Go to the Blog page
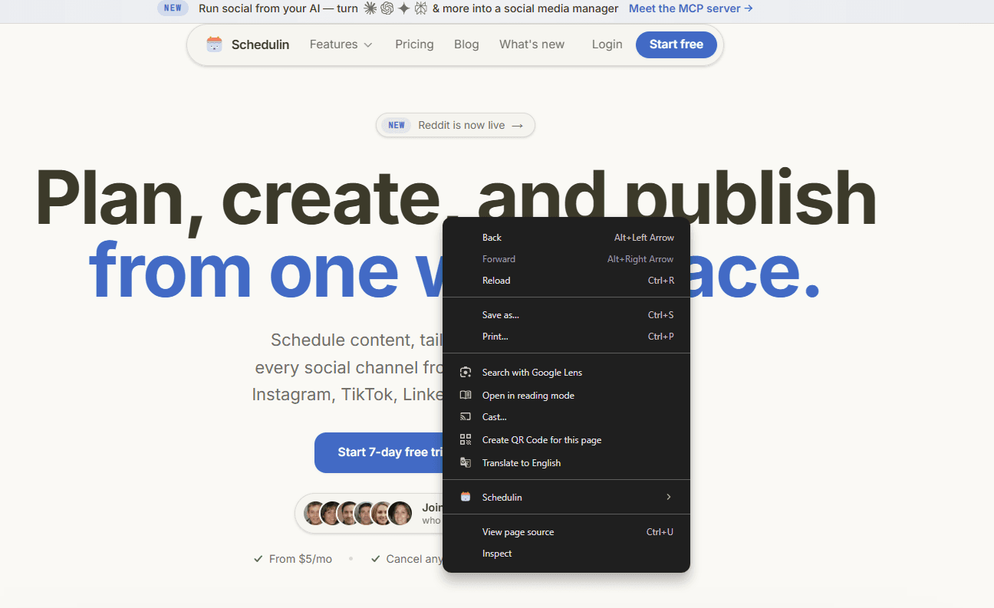The width and height of the screenshot is (994, 608). (x=466, y=44)
